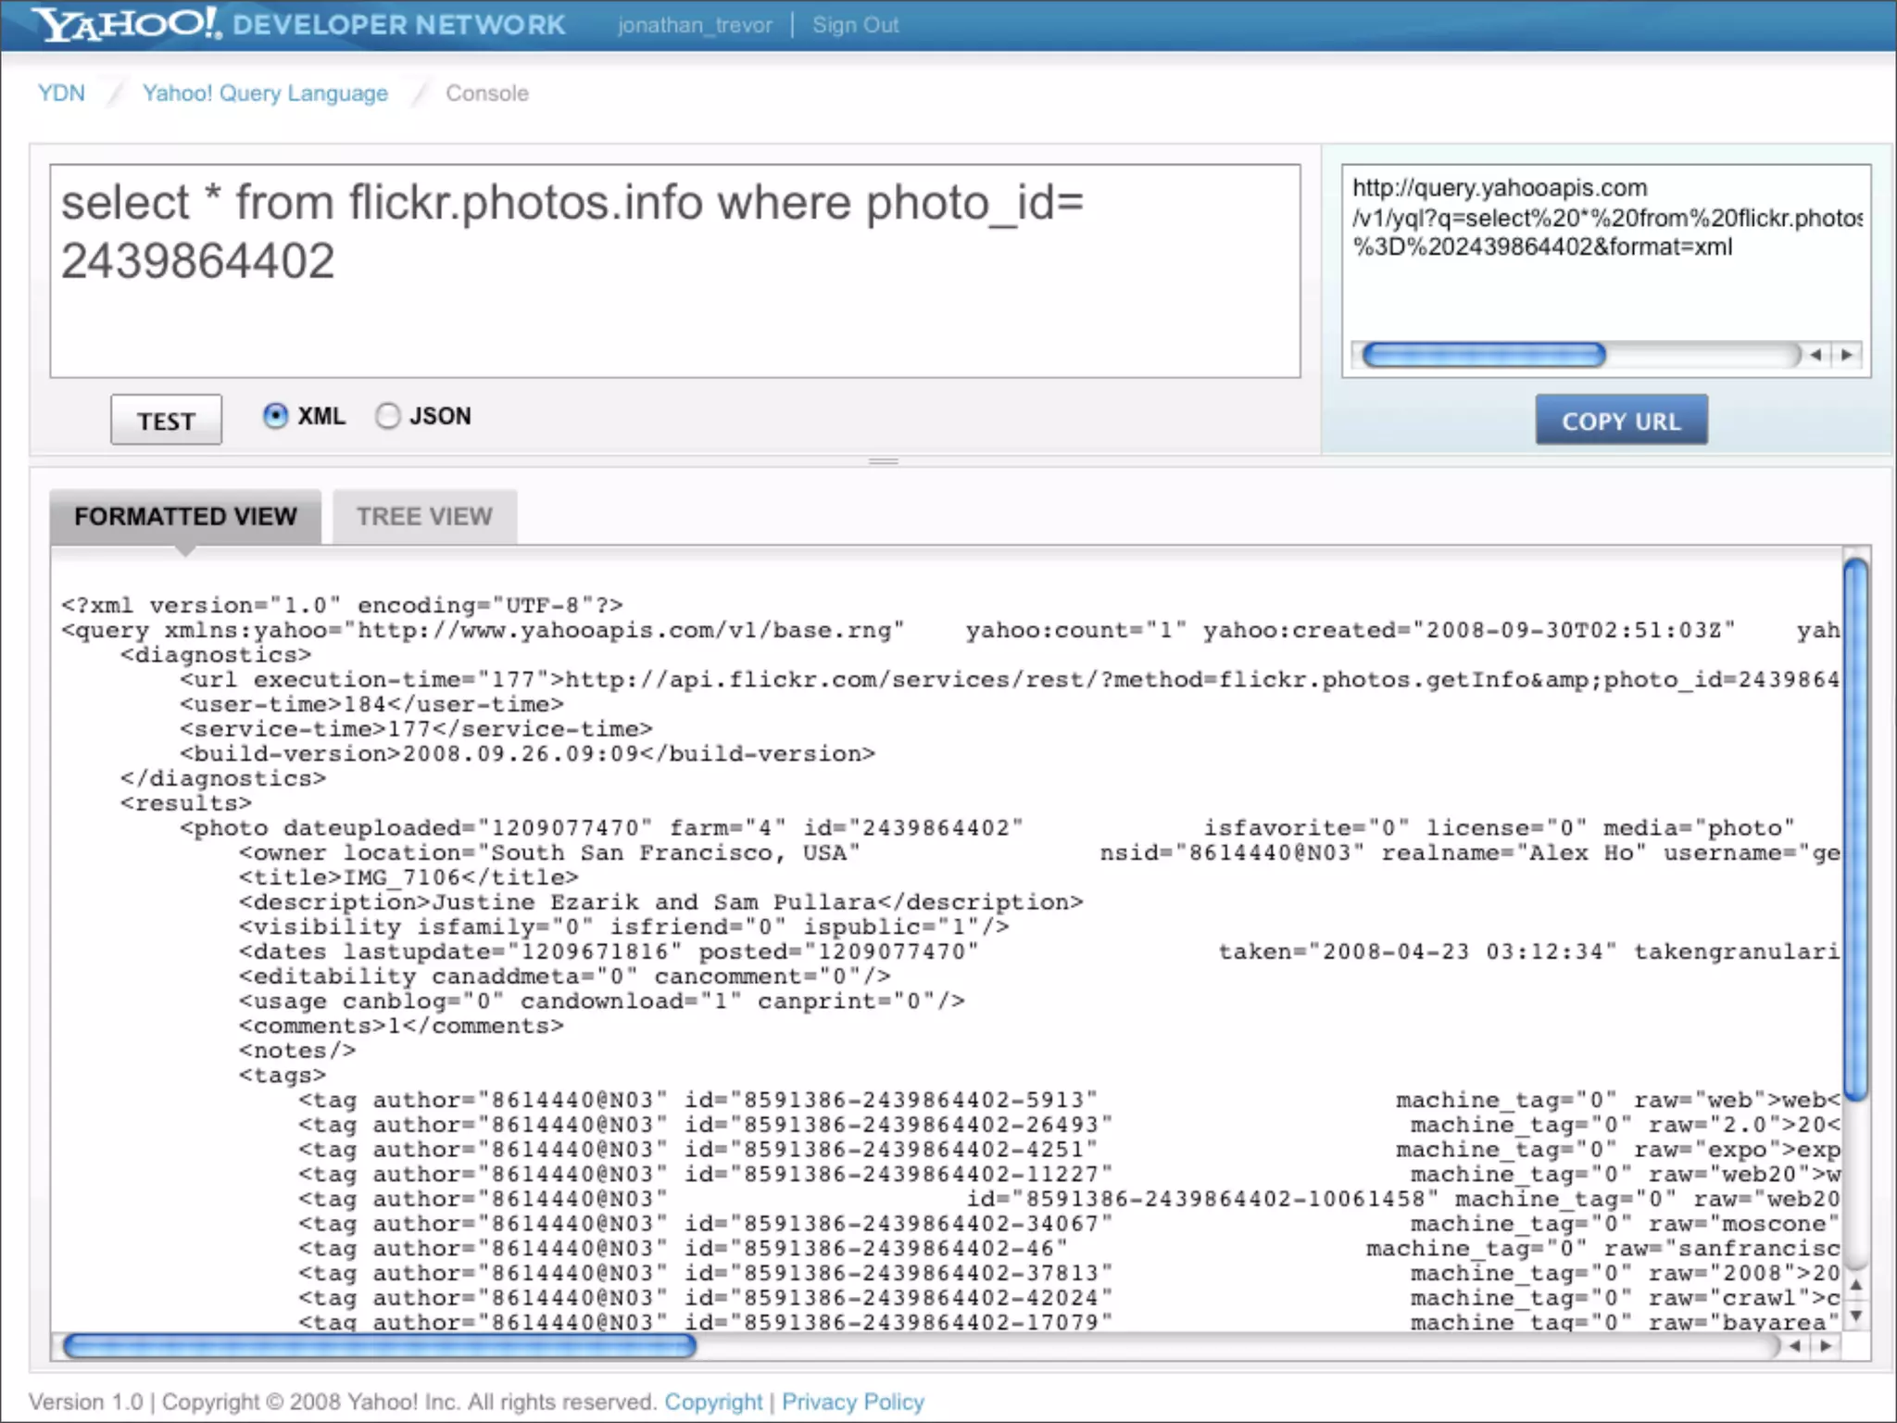This screenshot has height=1423, width=1897.
Task: Click results vertical scrollbar thumb
Action: click(1855, 830)
